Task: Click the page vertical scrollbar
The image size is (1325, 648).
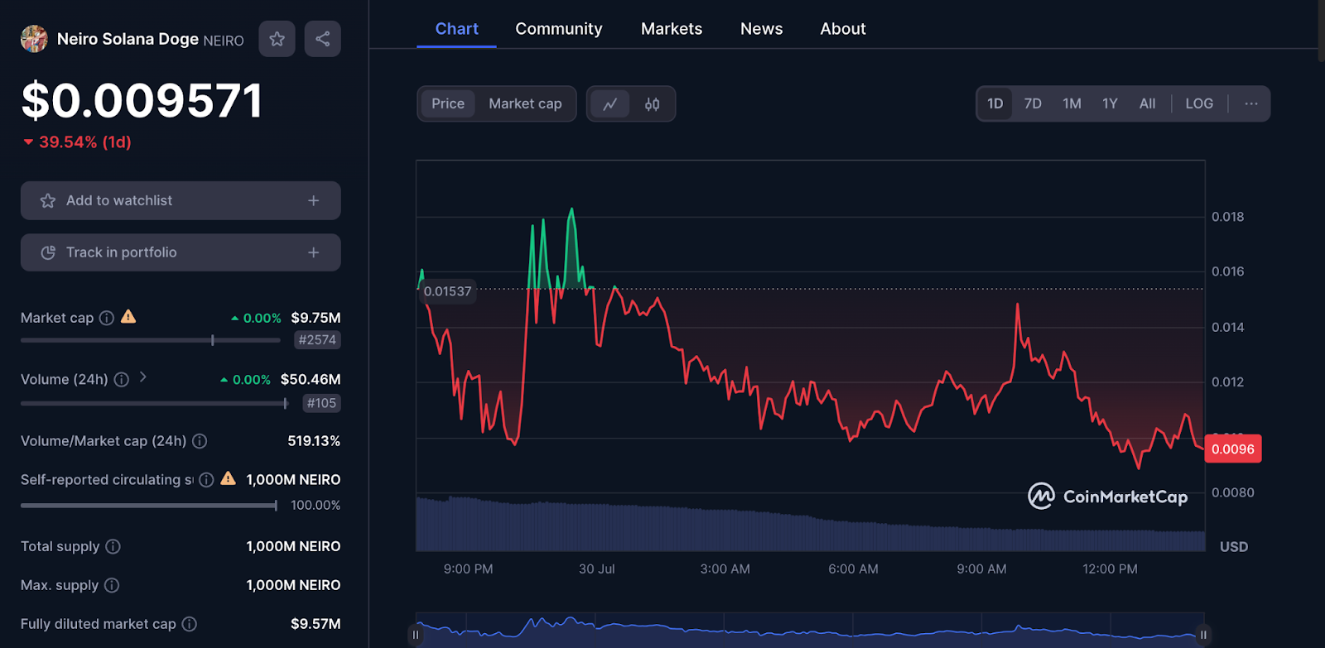Action: (x=1321, y=29)
